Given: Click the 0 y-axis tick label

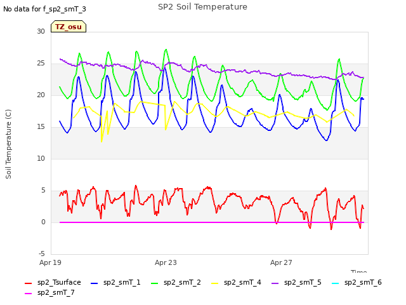Looking at the screenshot, I should (43, 222).
